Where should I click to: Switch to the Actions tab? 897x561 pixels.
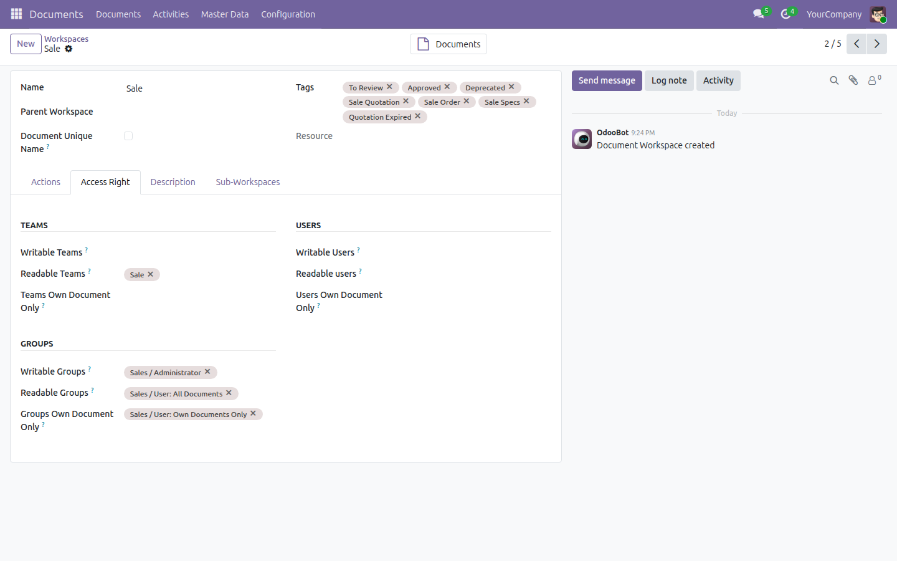45,182
